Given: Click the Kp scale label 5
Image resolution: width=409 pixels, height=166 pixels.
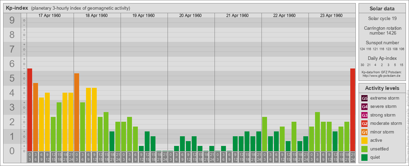Looking at the screenshot, I should (x=12, y=78).
